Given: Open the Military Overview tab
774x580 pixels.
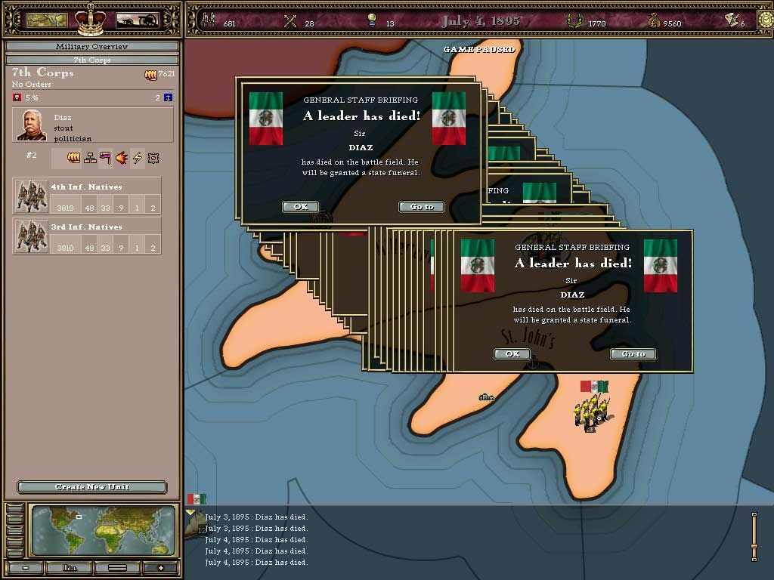Looking at the screenshot, I should click(x=91, y=47).
